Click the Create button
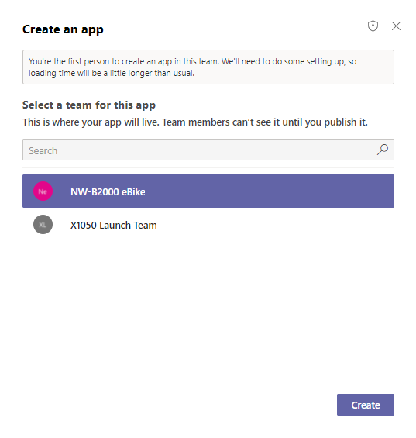The image size is (416, 438). (365, 405)
